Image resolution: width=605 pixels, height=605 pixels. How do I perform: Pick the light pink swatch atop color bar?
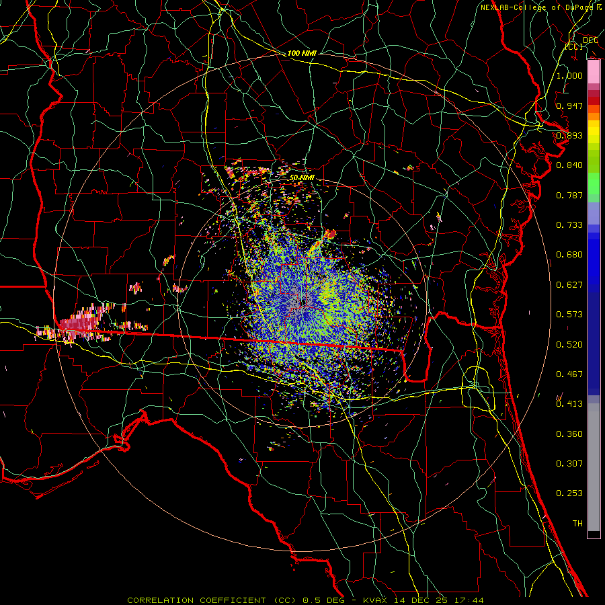click(594, 72)
